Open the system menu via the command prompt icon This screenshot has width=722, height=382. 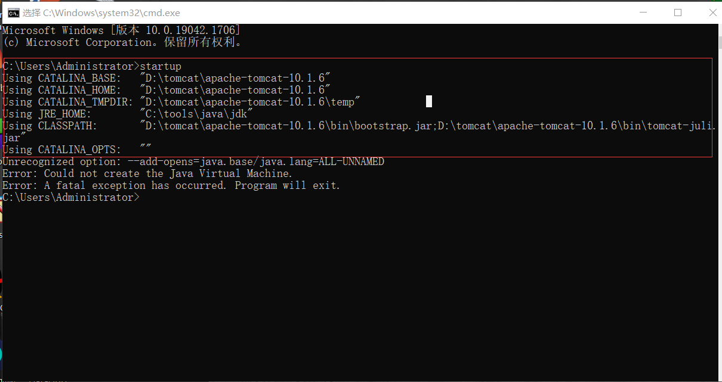click(13, 12)
